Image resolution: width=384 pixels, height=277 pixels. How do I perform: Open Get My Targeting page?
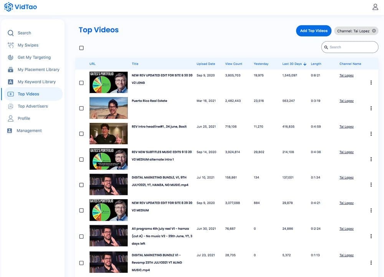pyautogui.click(x=34, y=57)
